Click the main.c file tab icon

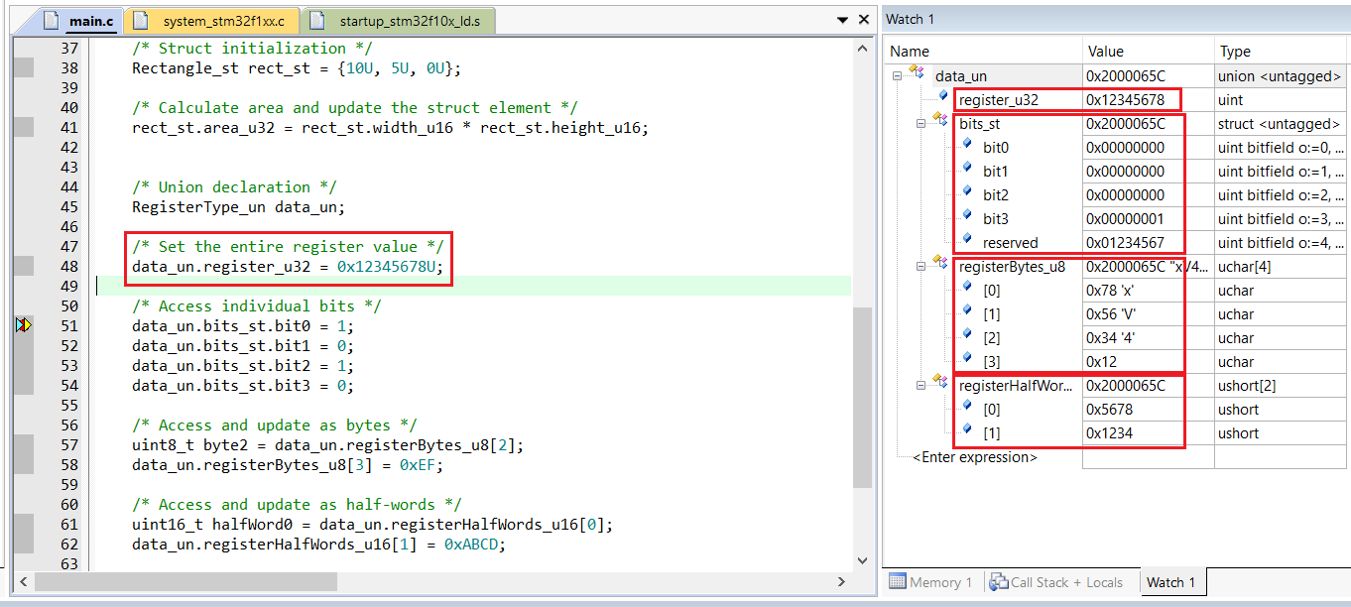pos(53,20)
